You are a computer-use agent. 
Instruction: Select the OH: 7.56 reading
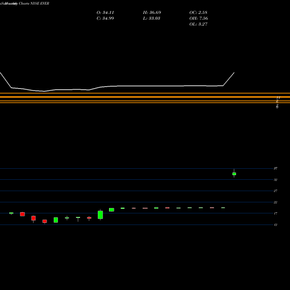point(198,19)
